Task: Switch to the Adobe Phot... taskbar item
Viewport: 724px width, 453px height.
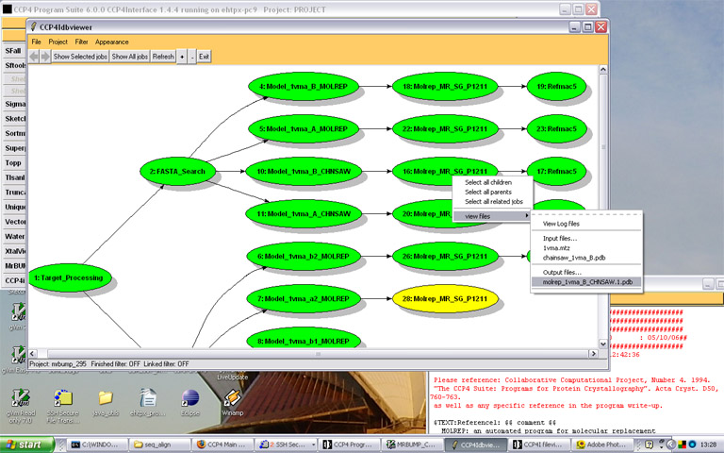Action: coord(601,445)
